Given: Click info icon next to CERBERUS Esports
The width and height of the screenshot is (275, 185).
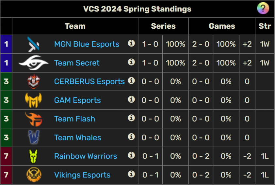Looking at the screenshot, I should pos(131,80).
